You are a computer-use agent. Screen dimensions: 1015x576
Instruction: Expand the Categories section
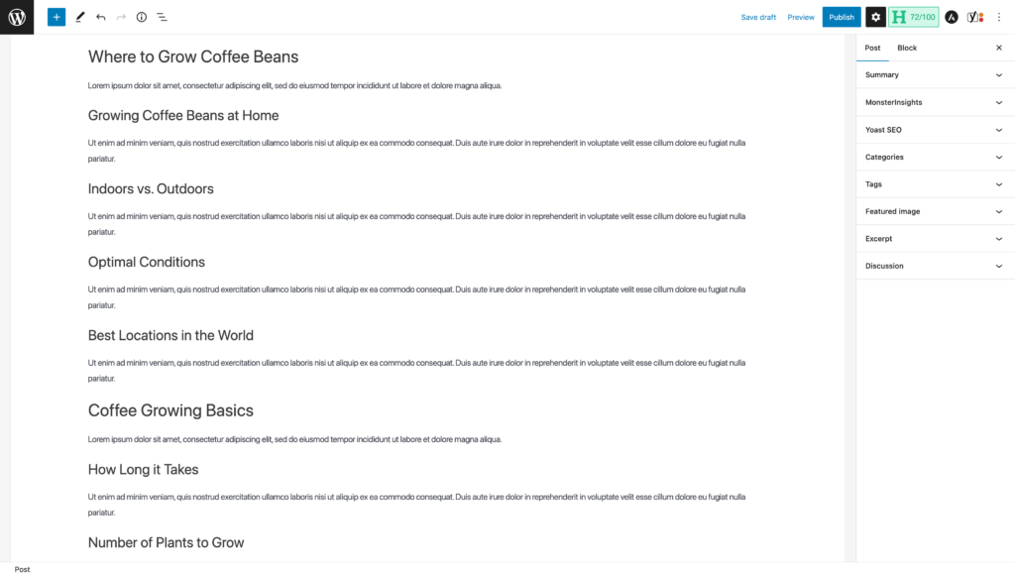(x=936, y=158)
